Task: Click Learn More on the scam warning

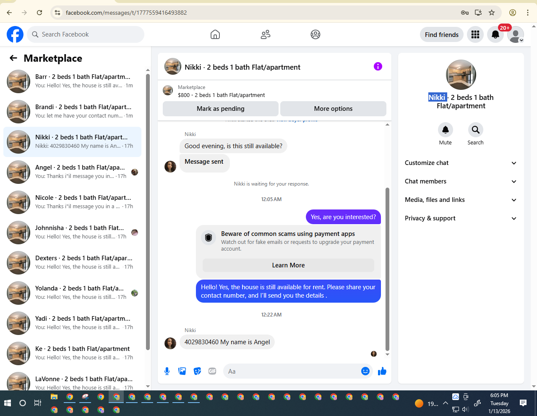Action: [x=289, y=265]
